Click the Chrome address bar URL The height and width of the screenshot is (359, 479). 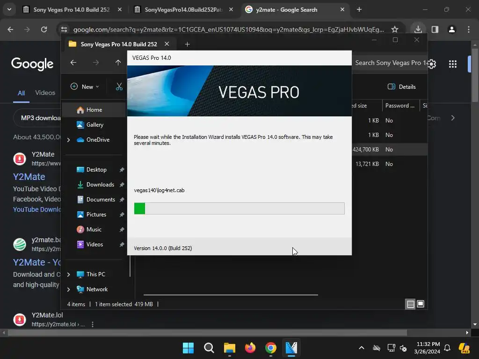click(x=228, y=29)
